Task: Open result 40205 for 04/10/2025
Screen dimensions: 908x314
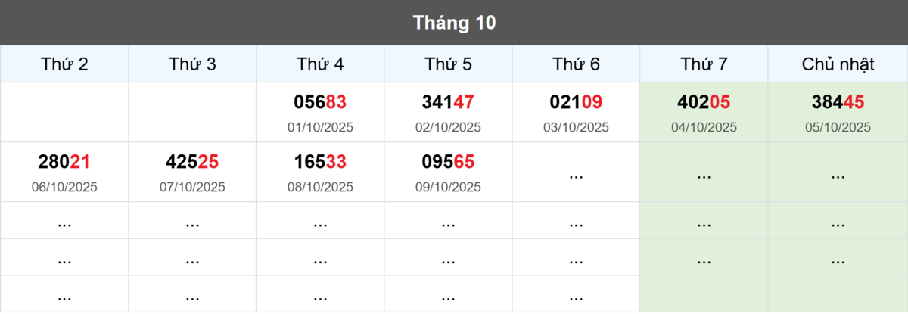Action: 704,102
